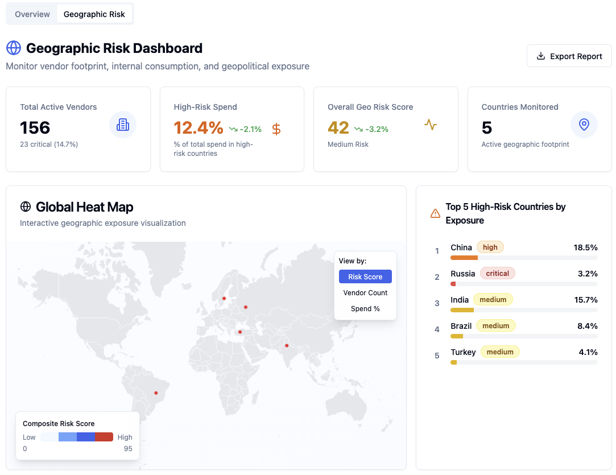The width and height of the screenshot is (616, 475).
Task: Select Vendor Count in the View by panel
Action: [x=365, y=292]
